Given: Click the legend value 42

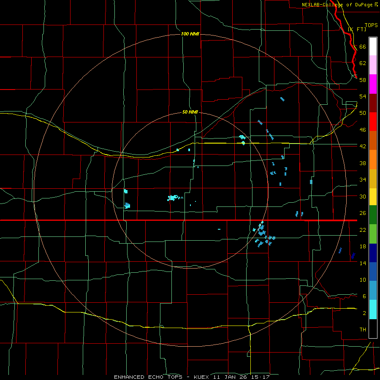Looking at the screenshot, I should [x=363, y=147].
